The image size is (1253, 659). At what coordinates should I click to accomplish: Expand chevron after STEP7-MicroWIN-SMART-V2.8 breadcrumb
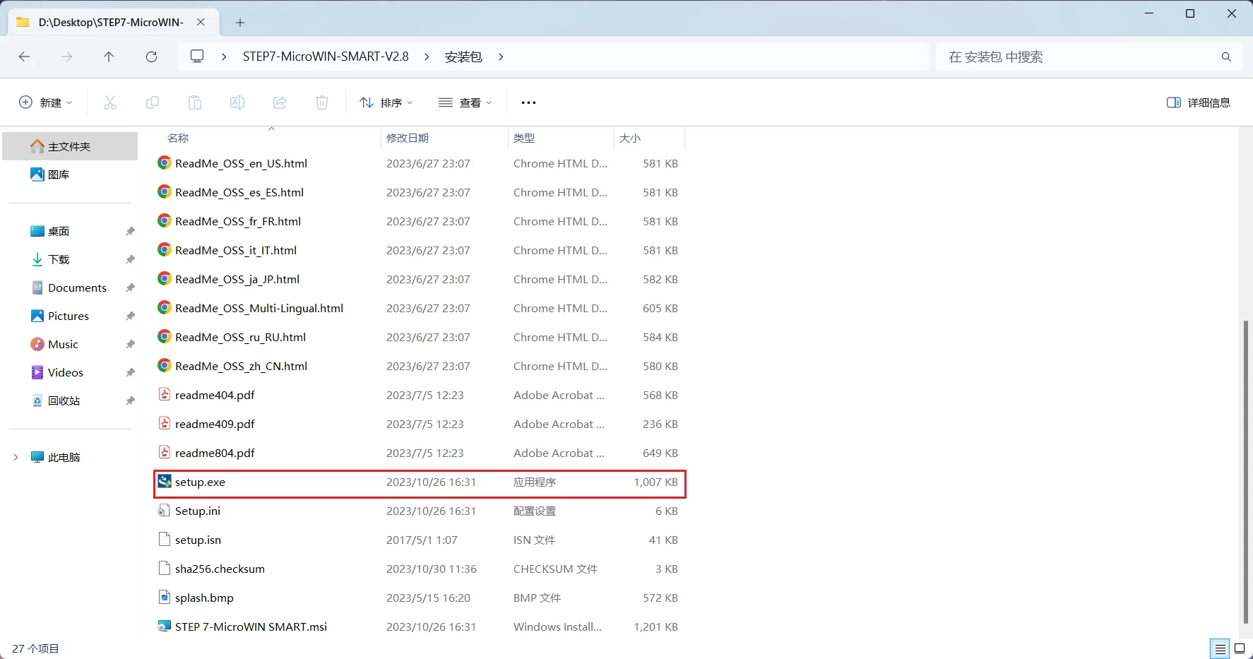click(427, 57)
